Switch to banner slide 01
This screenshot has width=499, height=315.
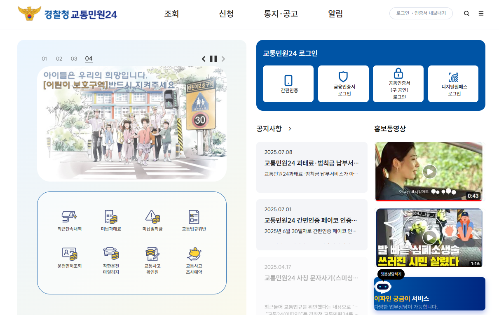coord(45,58)
